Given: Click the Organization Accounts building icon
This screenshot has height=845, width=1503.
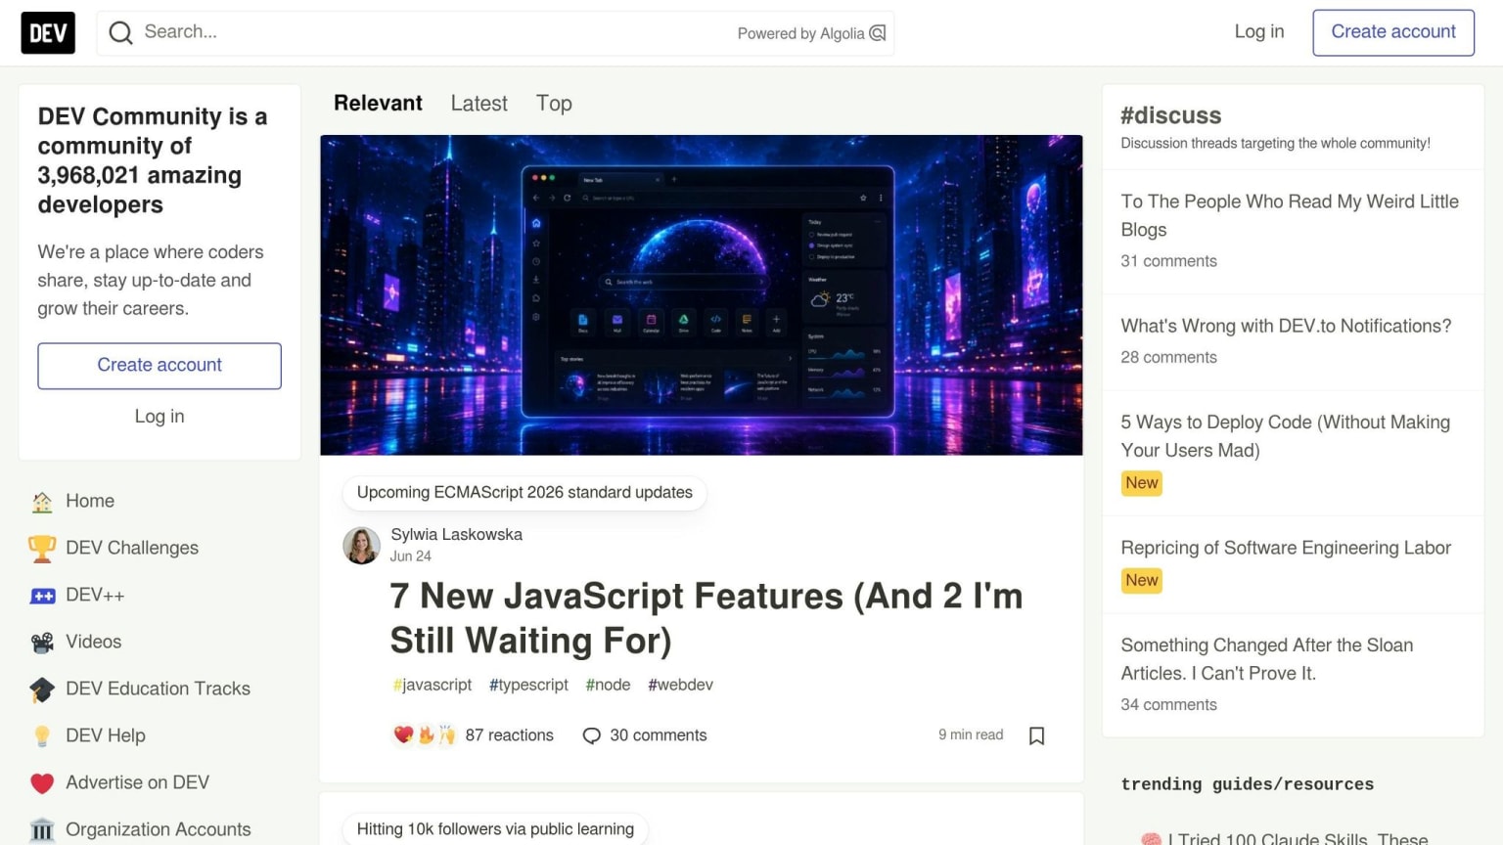Looking at the screenshot, I should pos(42,830).
